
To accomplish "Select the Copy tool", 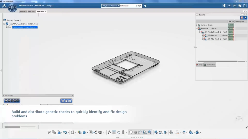I will (54, 132).
